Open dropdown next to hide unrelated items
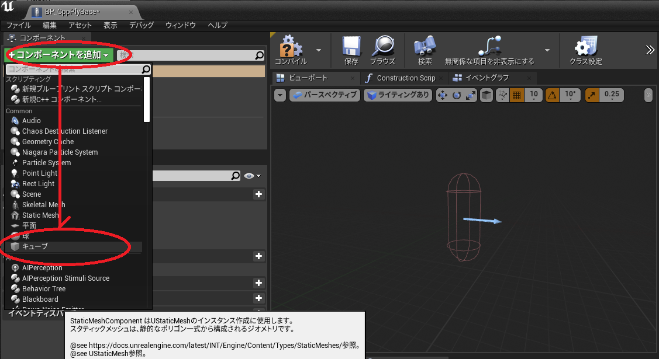Screen dimensions: 659x359 pos(547,50)
